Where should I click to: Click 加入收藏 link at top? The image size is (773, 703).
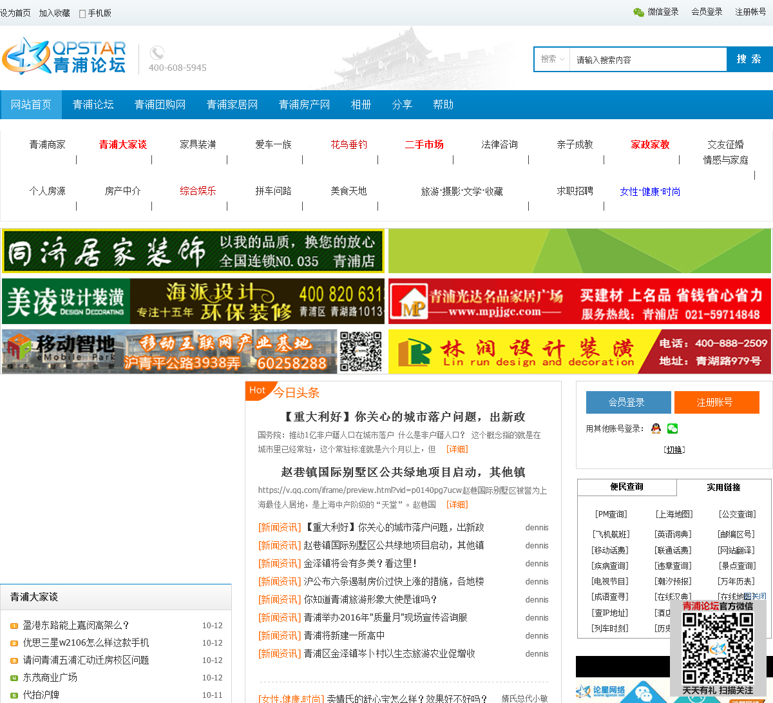point(55,13)
